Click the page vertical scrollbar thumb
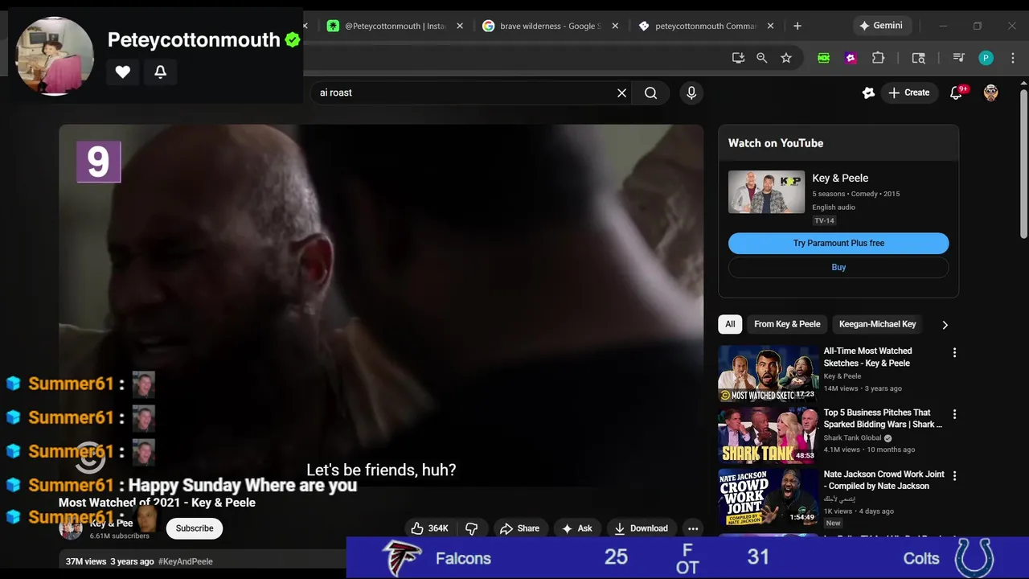Viewport: 1029px width, 579px height. (1023, 162)
